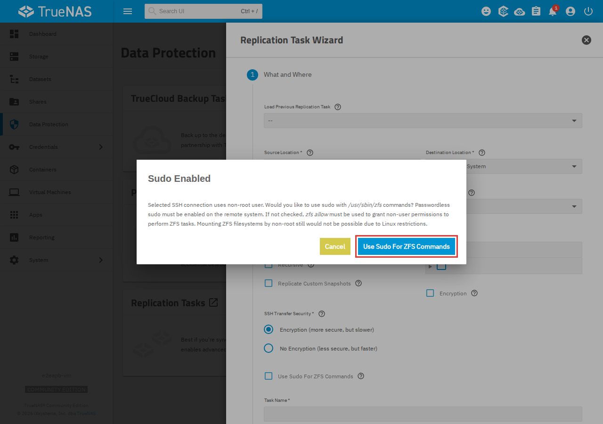Image resolution: width=603 pixels, height=424 pixels.
Task: Show help for Use Sudo For ZFS Commands
Action: tap(361, 376)
